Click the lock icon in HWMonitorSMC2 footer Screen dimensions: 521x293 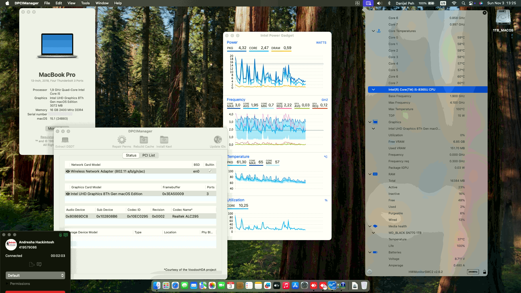484,272
